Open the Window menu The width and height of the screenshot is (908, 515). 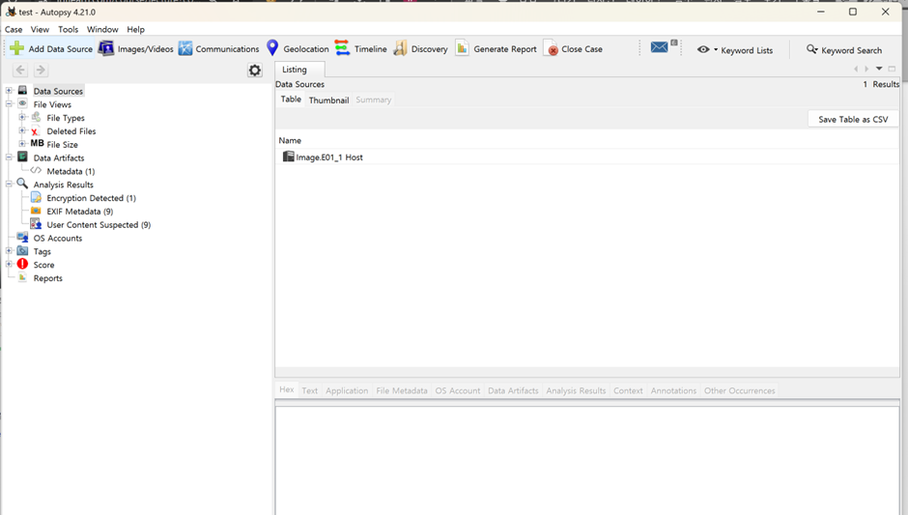(102, 30)
